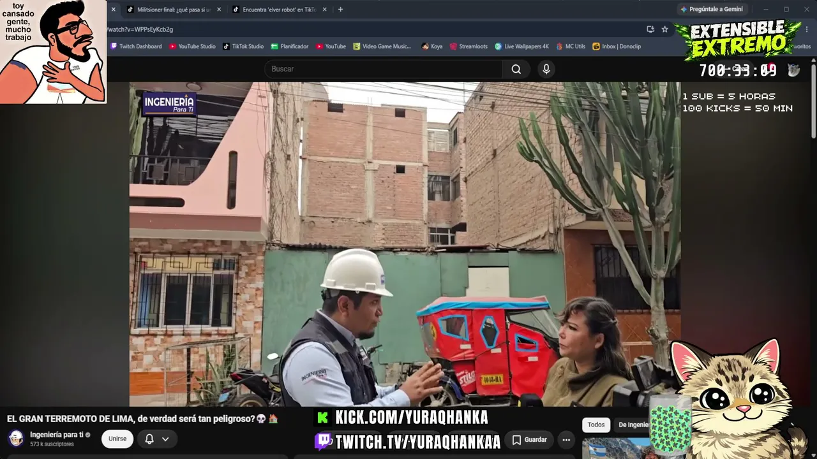Open a new browser tab
Screen dimensions: 817x459
click(340, 10)
